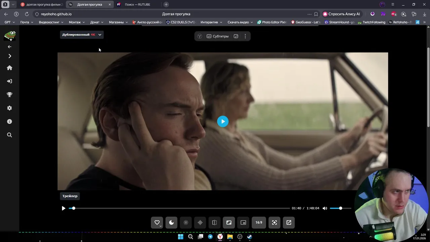Expand the Интерактив bookmarks folder
The image size is (430, 242).
click(x=211, y=22)
